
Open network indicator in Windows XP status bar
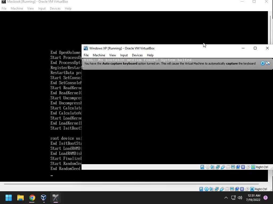click(218, 167)
